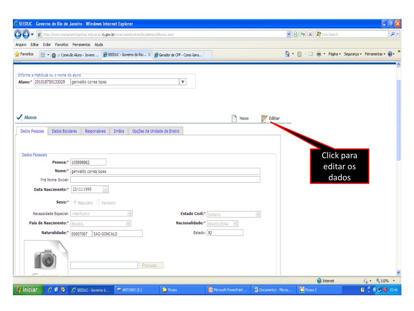Screen dimensions: 414x311
Task: Open the Ajuda menu
Action: click(99, 45)
